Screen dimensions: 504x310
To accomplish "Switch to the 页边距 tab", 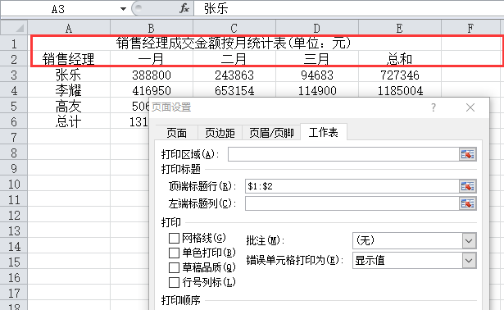I will pyautogui.click(x=220, y=133).
